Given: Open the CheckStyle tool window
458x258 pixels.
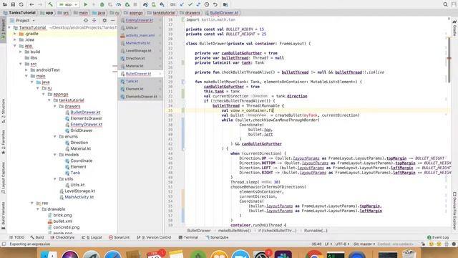Looking at the screenshot, I should point(62,237).
